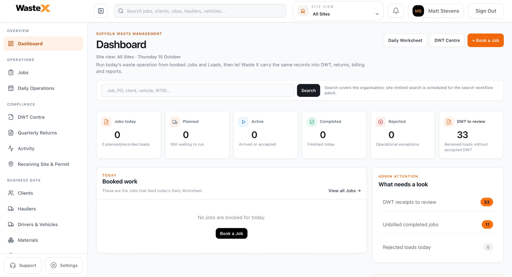The width and height of the screenshot is (512, 277).
Task: Focus the top global search field
Action: coord(200,11)
